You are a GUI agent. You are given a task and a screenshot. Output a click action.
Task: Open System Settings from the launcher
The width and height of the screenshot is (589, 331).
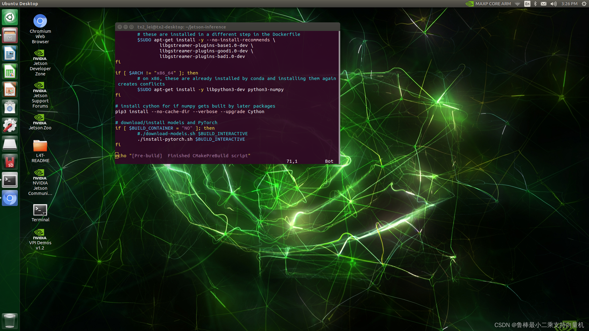[10, 126]
